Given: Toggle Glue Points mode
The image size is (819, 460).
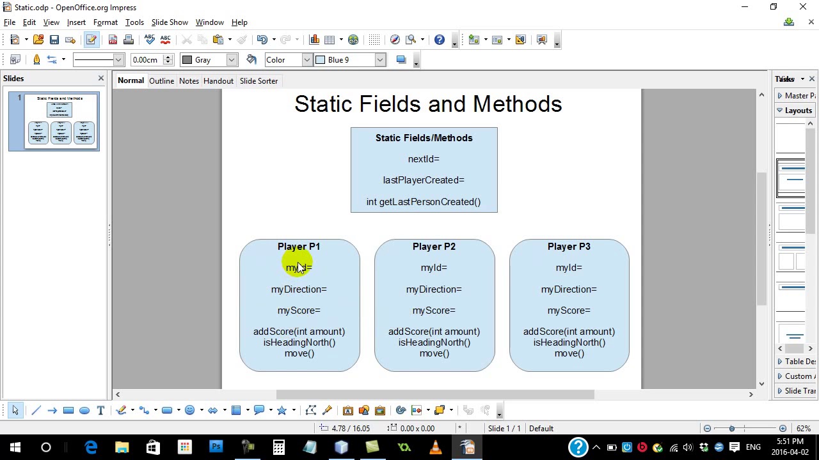Looking at the screenshot, I should tap(327, 410).
